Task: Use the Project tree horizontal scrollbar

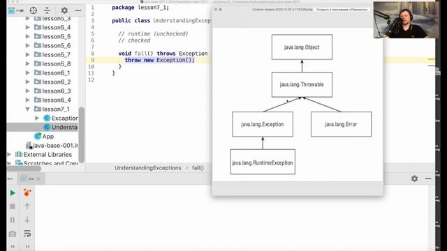Action: (x=24, y=169)
